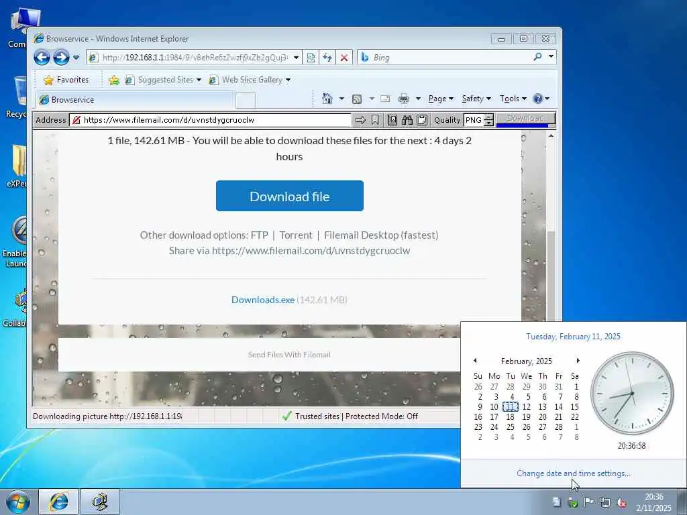Screen dimensions: 687x515
Task: Click Internet Explorer taskbar button
Action: (59, 502)
